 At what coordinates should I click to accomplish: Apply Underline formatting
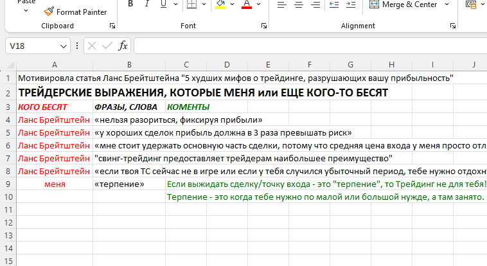(x=163, y=4)
